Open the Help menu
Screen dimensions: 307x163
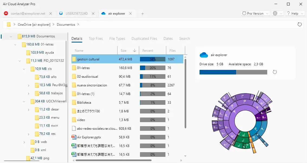(295, 13)
